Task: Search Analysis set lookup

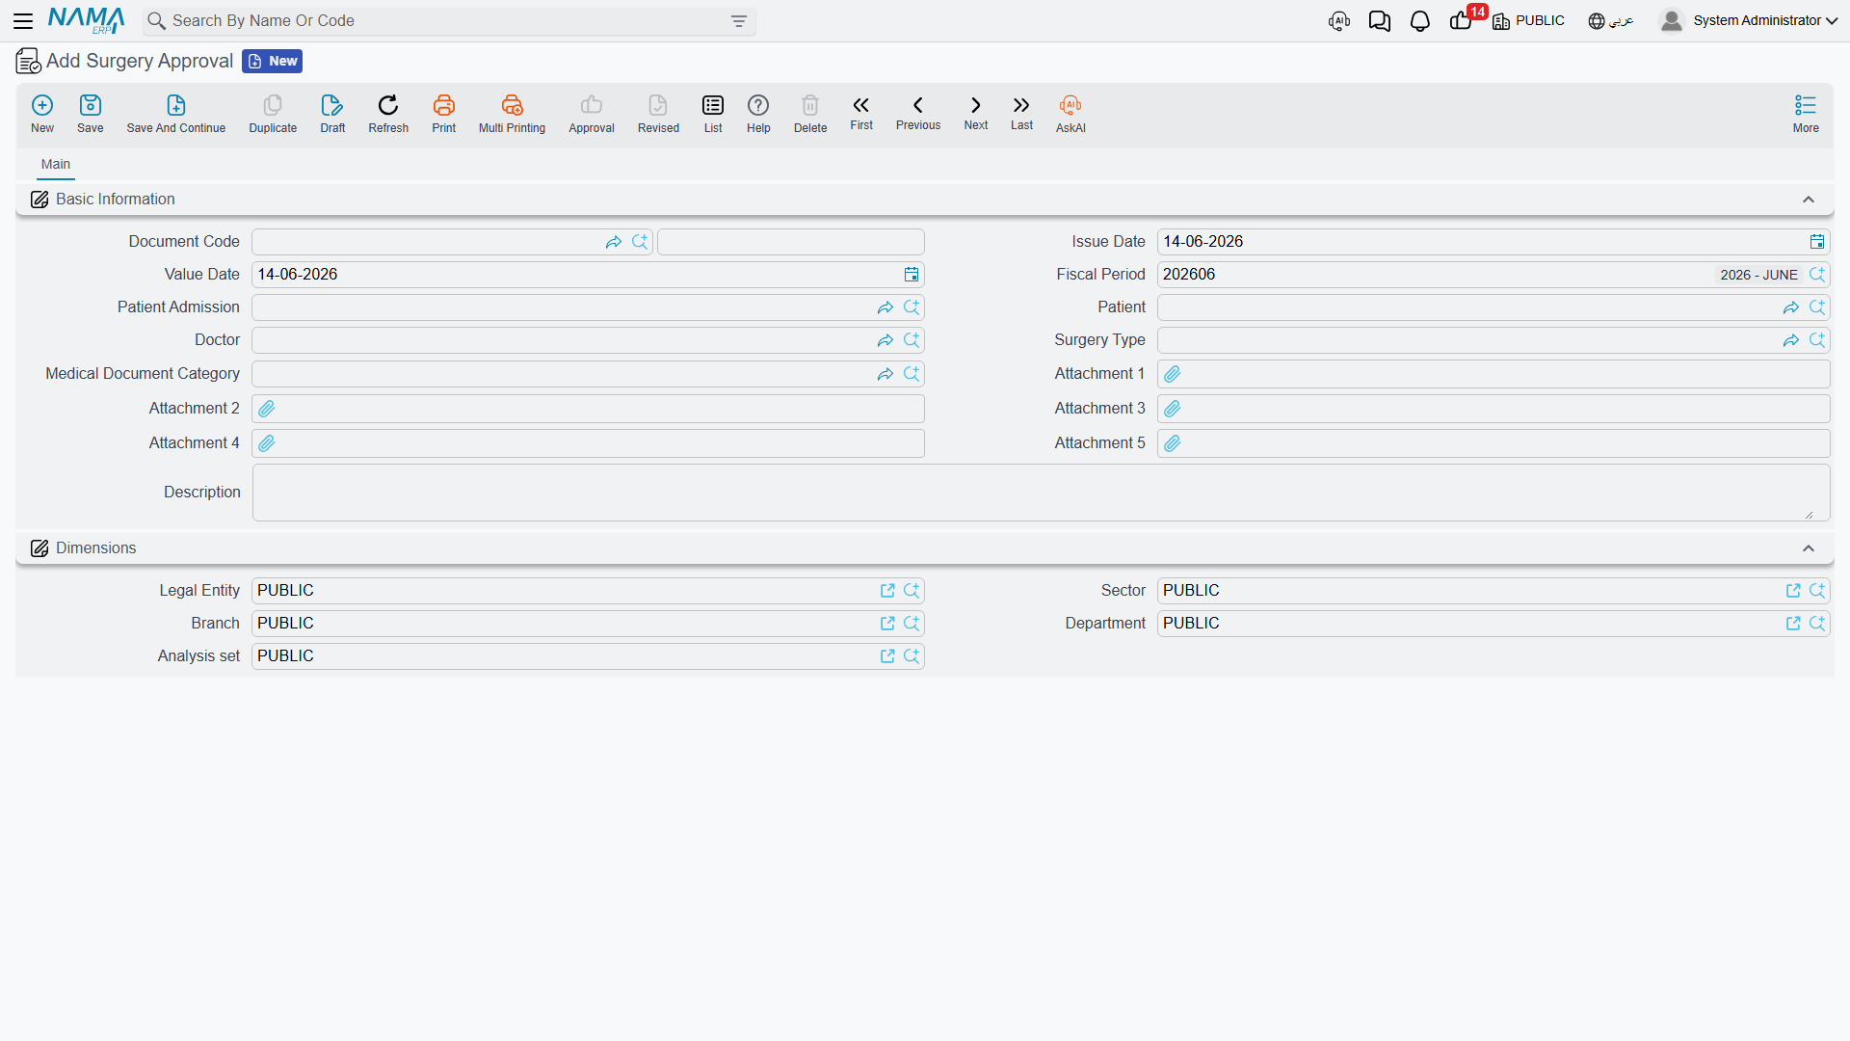Action: [x=912, y=656]
